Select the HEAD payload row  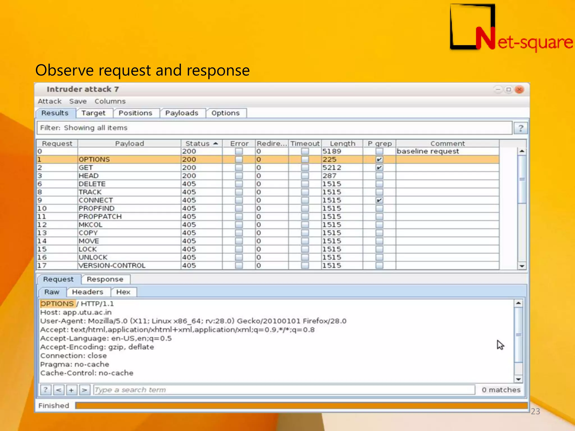pos(268,176)
